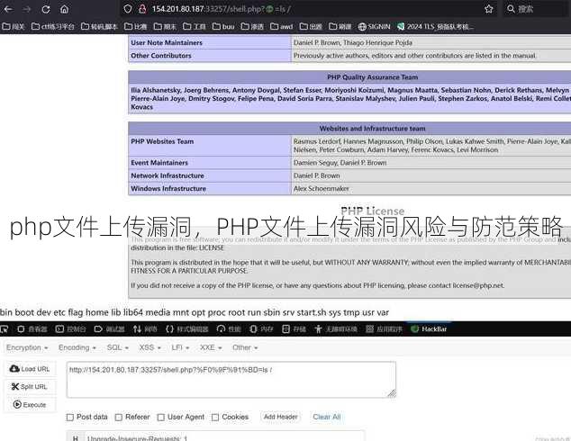Viewport: 571px width, 441px height.
Task: Switch to the 调试器 Debugger tab
Action: pyautogui.click(x=109, y=329)
